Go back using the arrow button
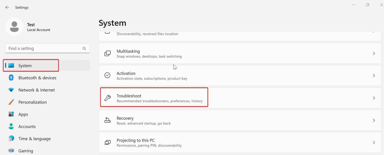 (x=7, y=7)
